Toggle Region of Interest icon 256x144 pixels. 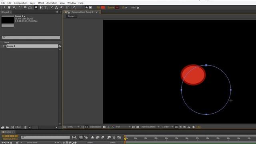tap(134, 127)
